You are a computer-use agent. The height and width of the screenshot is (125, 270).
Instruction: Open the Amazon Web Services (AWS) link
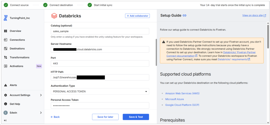[182, 93]
